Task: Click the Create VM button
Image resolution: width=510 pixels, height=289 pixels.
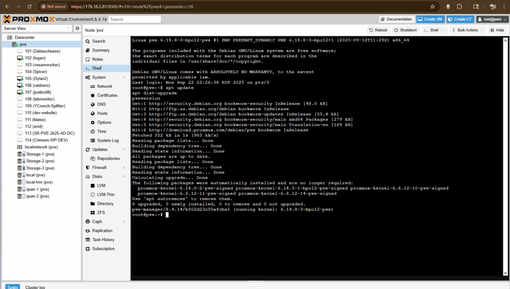Action: pyautogui.click(x=430, y=19)
